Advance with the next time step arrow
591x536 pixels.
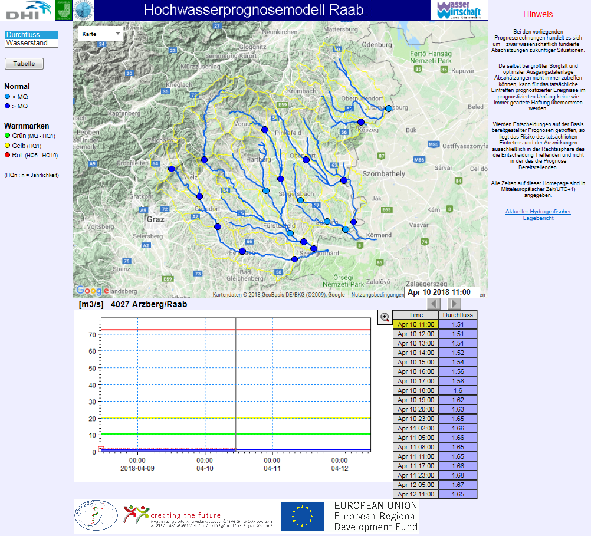click(454, 304)
